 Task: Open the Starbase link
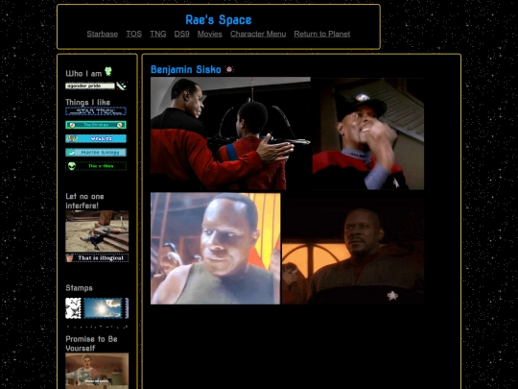102,34
